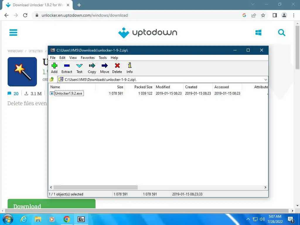
Task: Choose the Move toolbar icon
Action: [105, 66]
